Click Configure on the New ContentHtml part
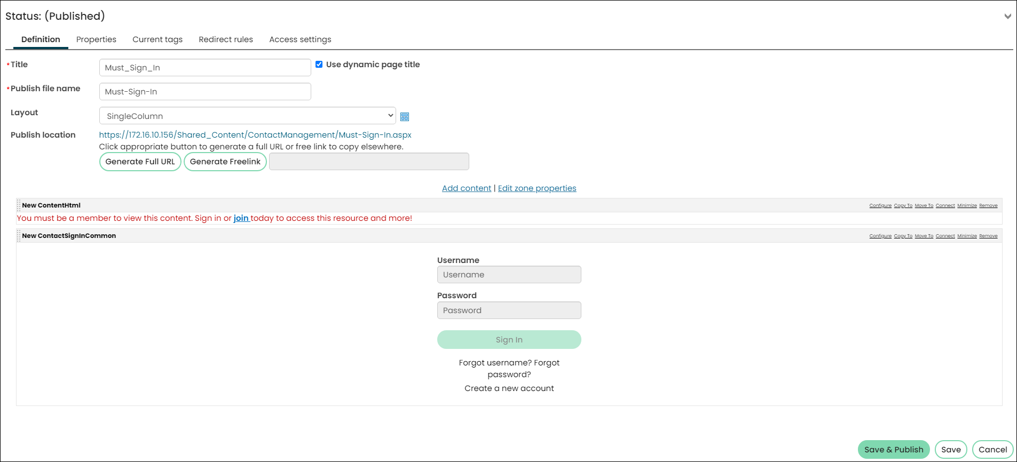Screen dimensions: 1017x462 [880, 205]
